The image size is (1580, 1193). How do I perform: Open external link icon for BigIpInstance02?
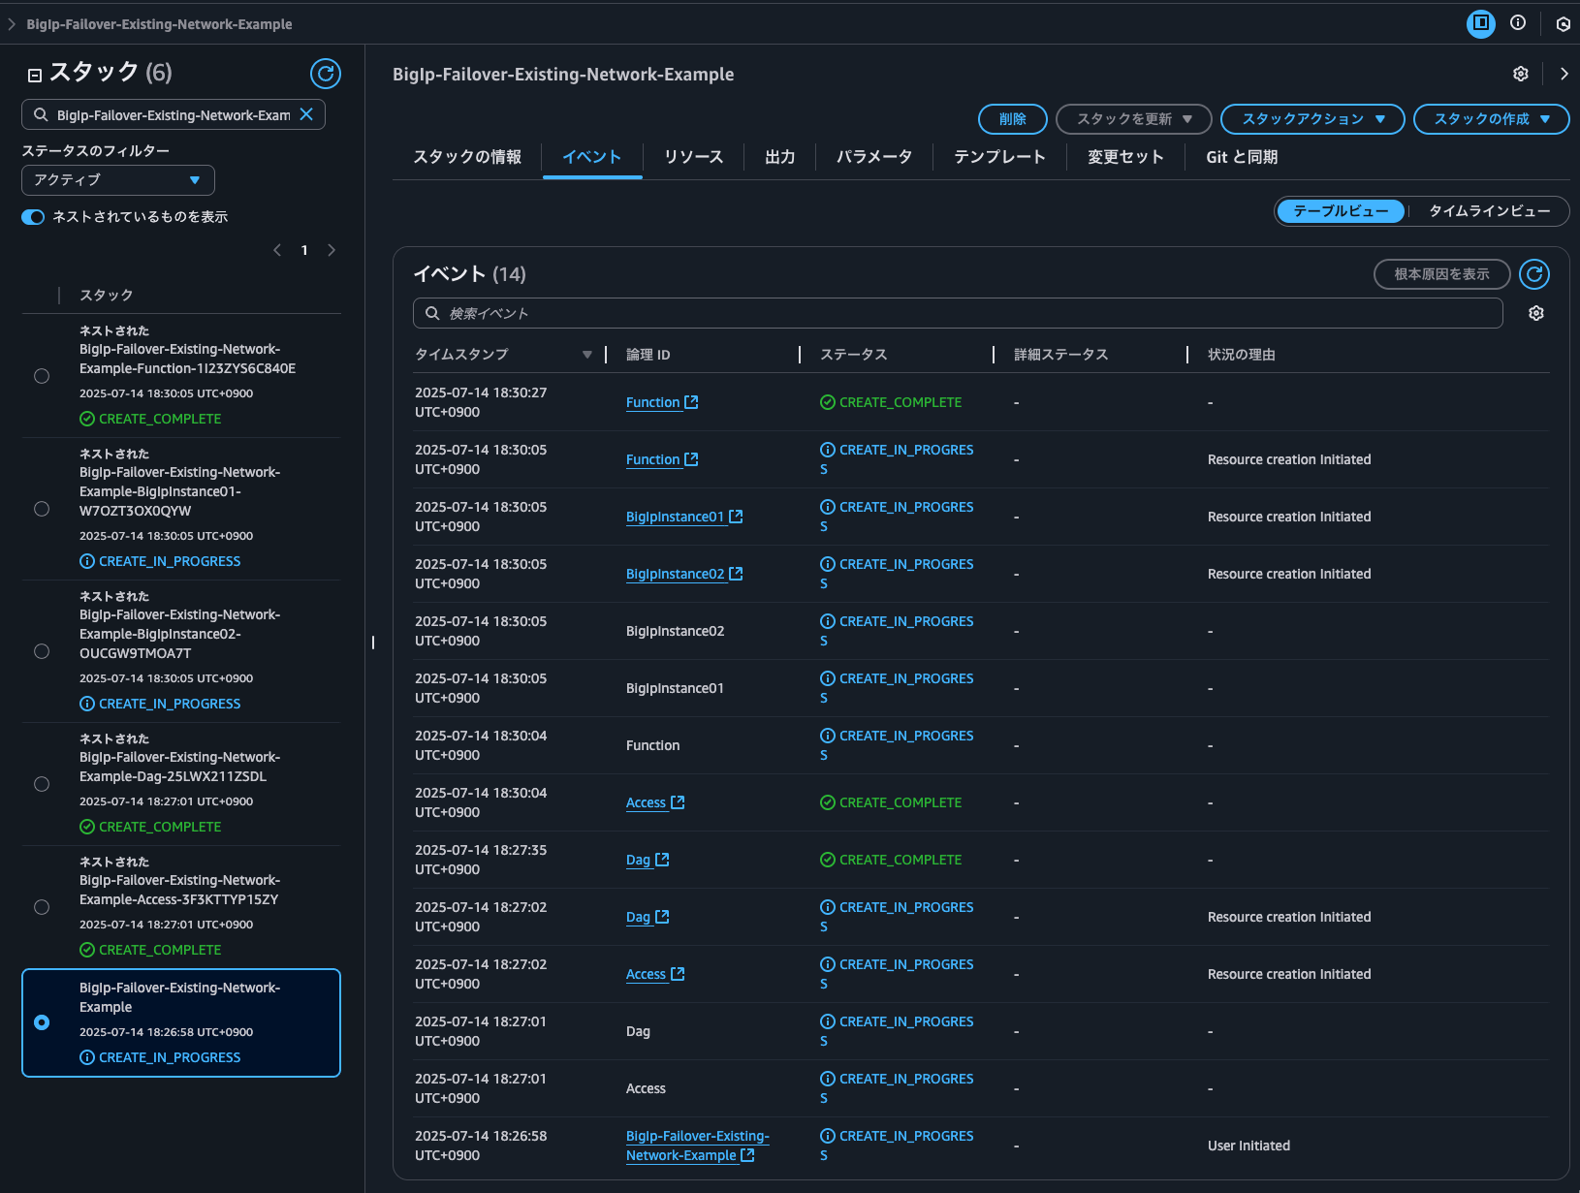[x=736, y=574]
